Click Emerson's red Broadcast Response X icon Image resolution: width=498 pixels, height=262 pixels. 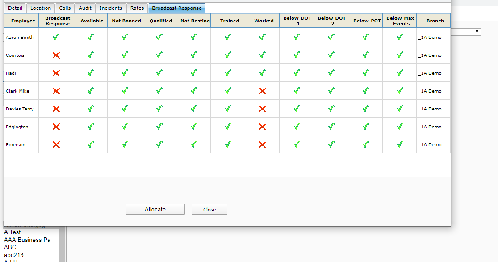pyautogui.click(x=56, y=144)
